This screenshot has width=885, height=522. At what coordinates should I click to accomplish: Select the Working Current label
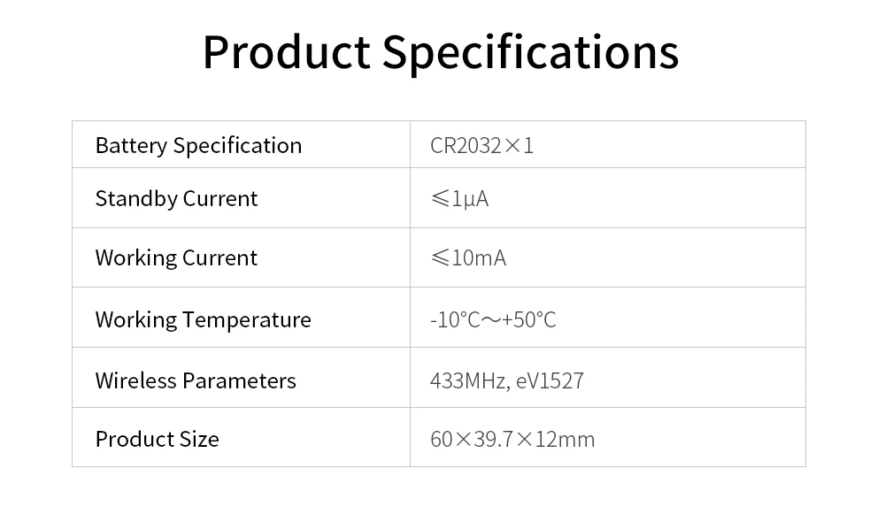click(x=176, y=257)
